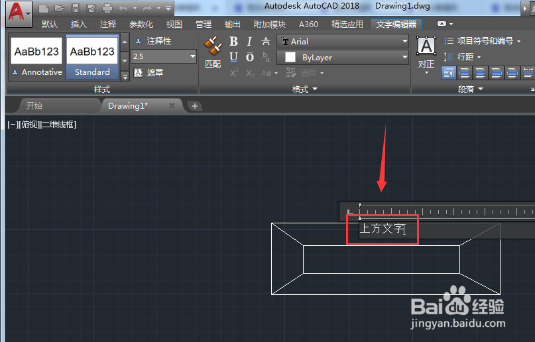Toggle the ribbon minimize state button

[442, 24]
